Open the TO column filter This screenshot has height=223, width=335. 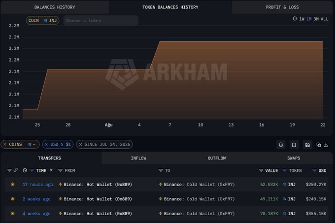pos(161,170)
